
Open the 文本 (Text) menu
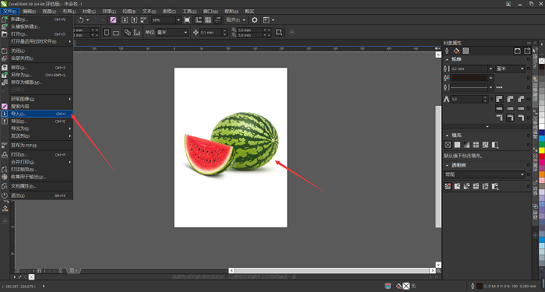click(149, 11)
